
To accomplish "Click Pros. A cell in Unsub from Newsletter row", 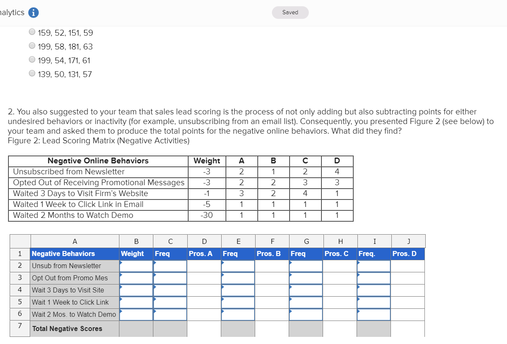I will tap(204, 266).
